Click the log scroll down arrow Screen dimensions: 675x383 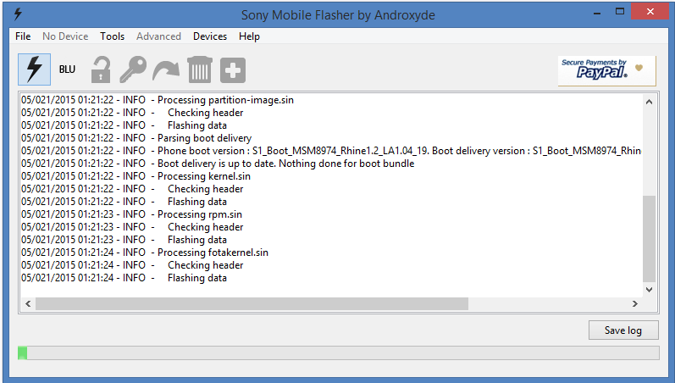click(650, 290)
